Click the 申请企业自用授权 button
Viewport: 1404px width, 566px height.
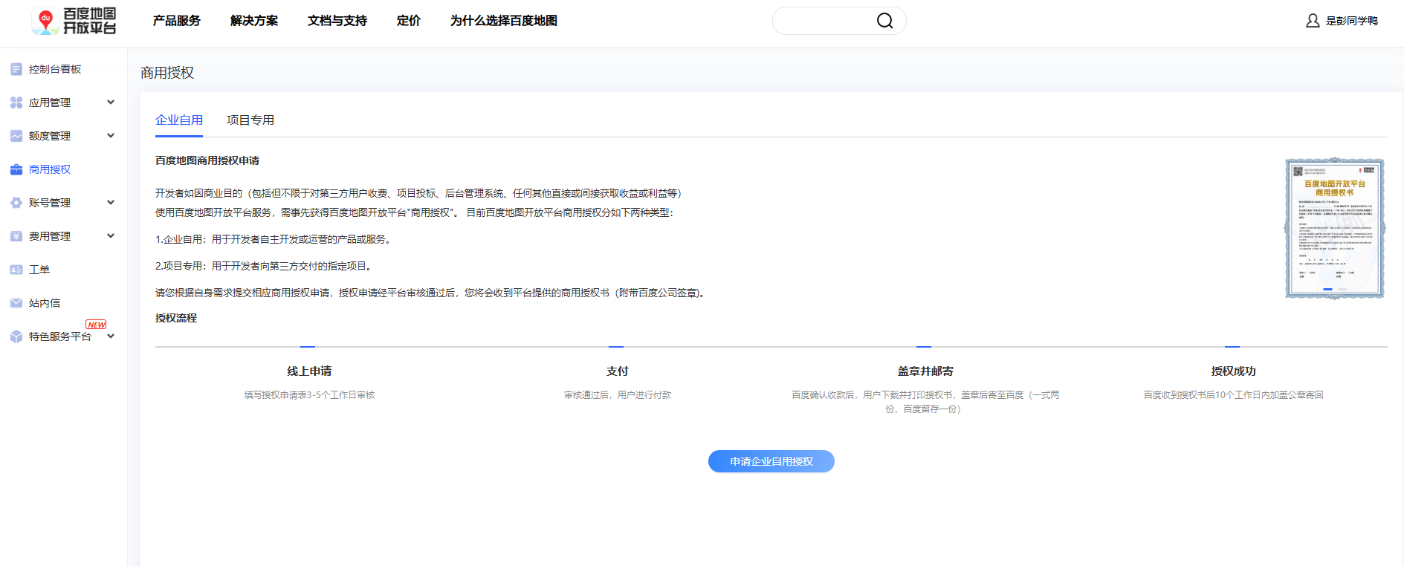pos(771,461)
